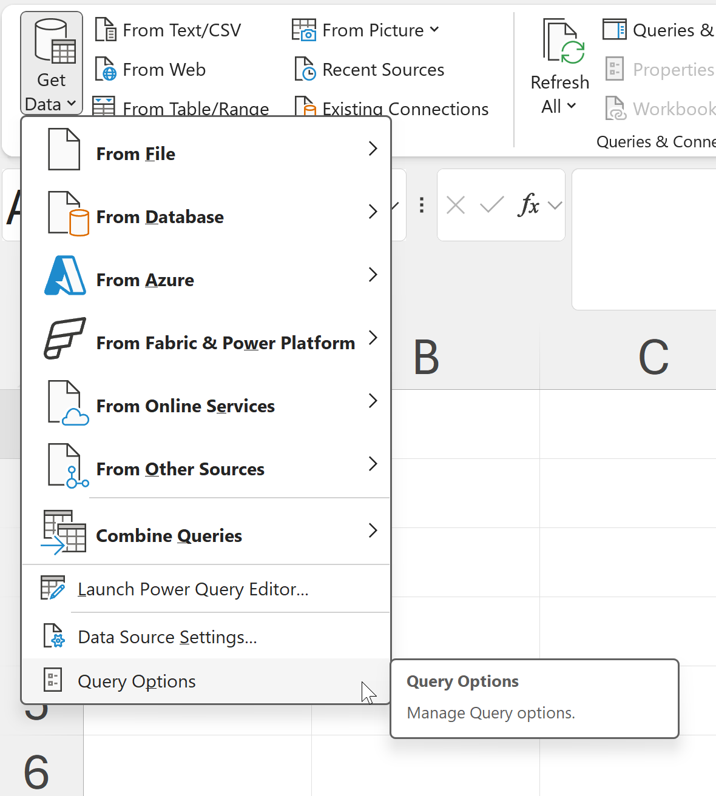Click the From File page icon
This screenshot has width=716, height=796.
64,149
